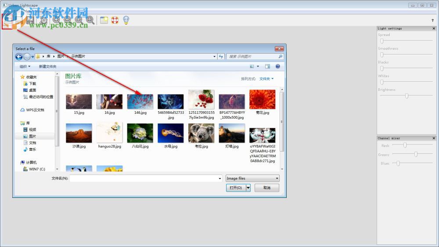This screenshot has height=247, width=439.
Task: Click the save floppy disk toolbar icon
Action: [30, 20]
